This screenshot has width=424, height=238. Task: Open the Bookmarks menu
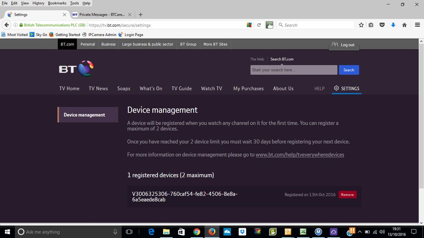[x=57, y=3]
